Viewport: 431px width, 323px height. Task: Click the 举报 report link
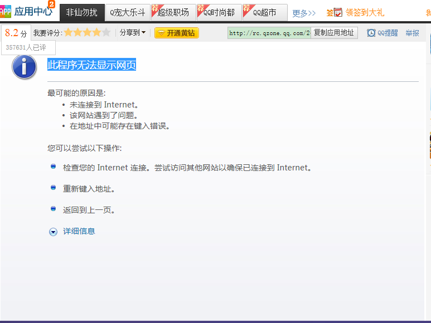click(412, 33)
